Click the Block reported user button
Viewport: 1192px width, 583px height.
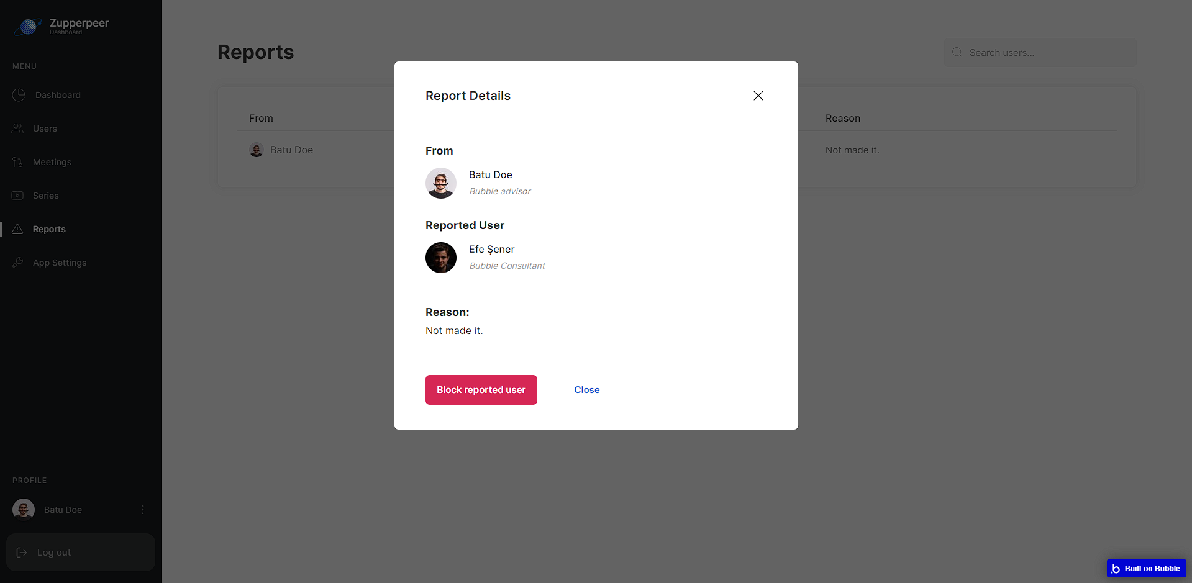click(481, 390)
